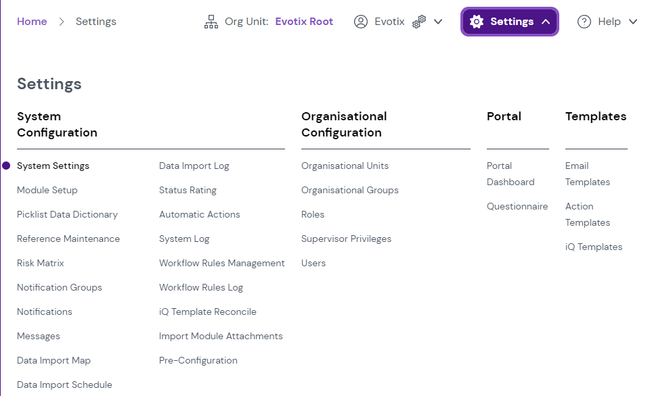Go to the Home breadcrumb link
Image resolution: width=650 pixels, height=396 pixels.
(32, 22)
